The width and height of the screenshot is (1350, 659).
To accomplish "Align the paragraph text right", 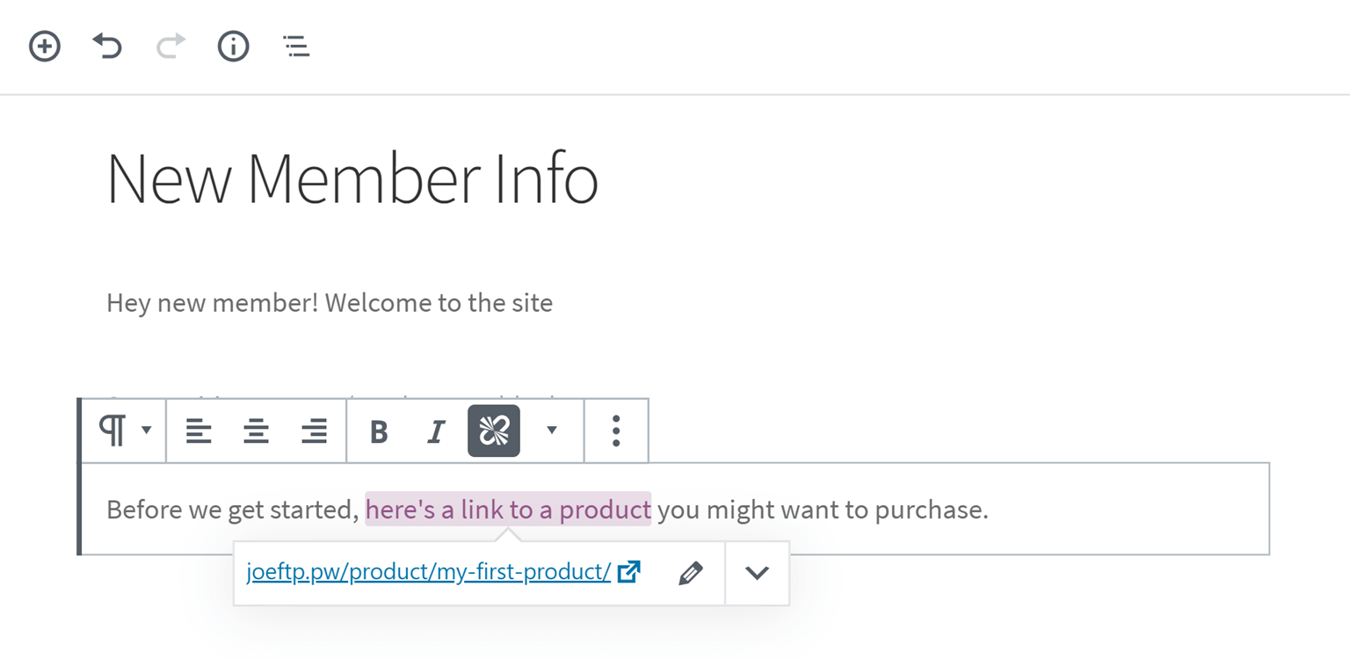I will pos(314,431).
